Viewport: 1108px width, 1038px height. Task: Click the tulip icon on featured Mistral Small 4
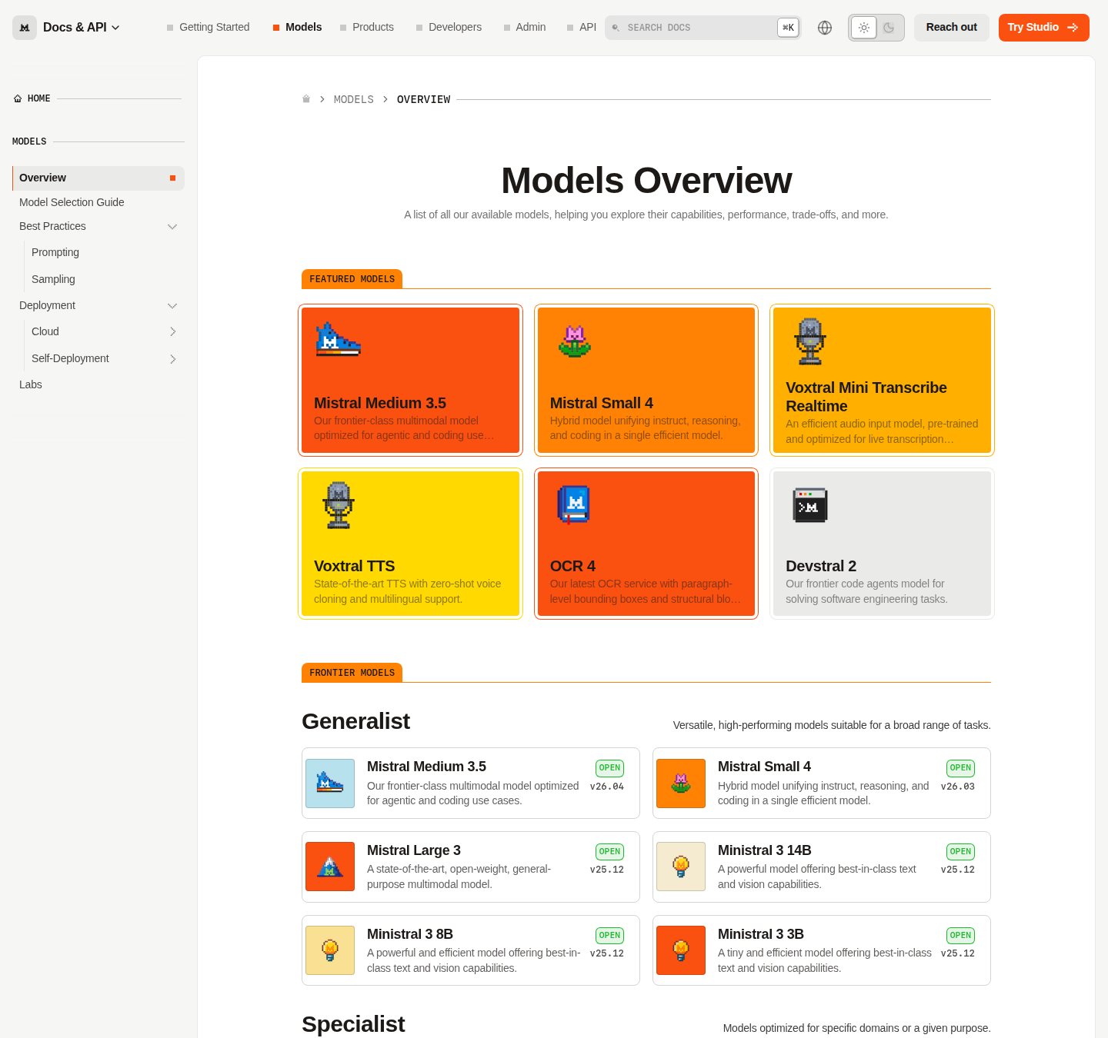[x=575, y=341]
